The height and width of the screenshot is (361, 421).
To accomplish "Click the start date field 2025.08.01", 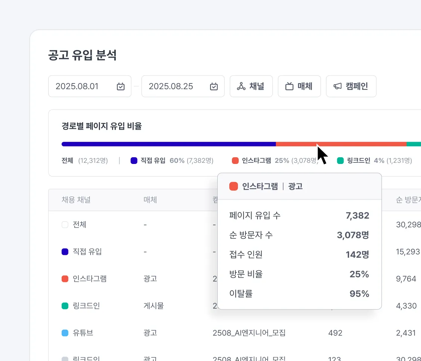I will [x=90, y=86].
